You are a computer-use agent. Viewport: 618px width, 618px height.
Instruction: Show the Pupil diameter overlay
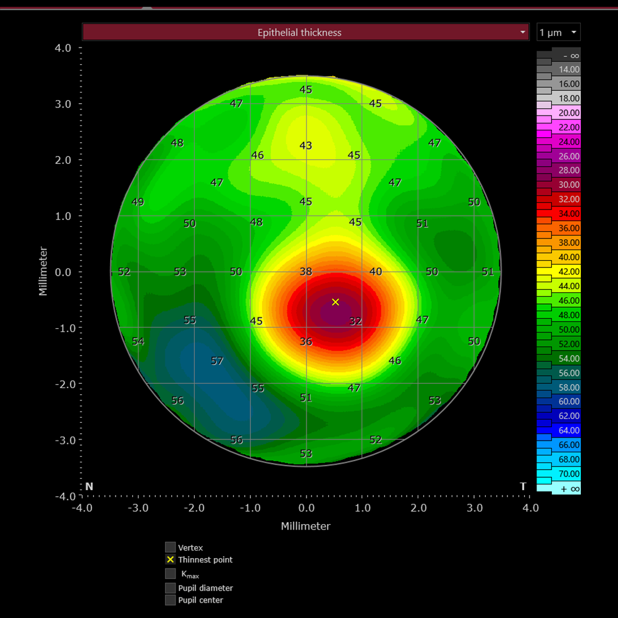[x=171, y=588]
